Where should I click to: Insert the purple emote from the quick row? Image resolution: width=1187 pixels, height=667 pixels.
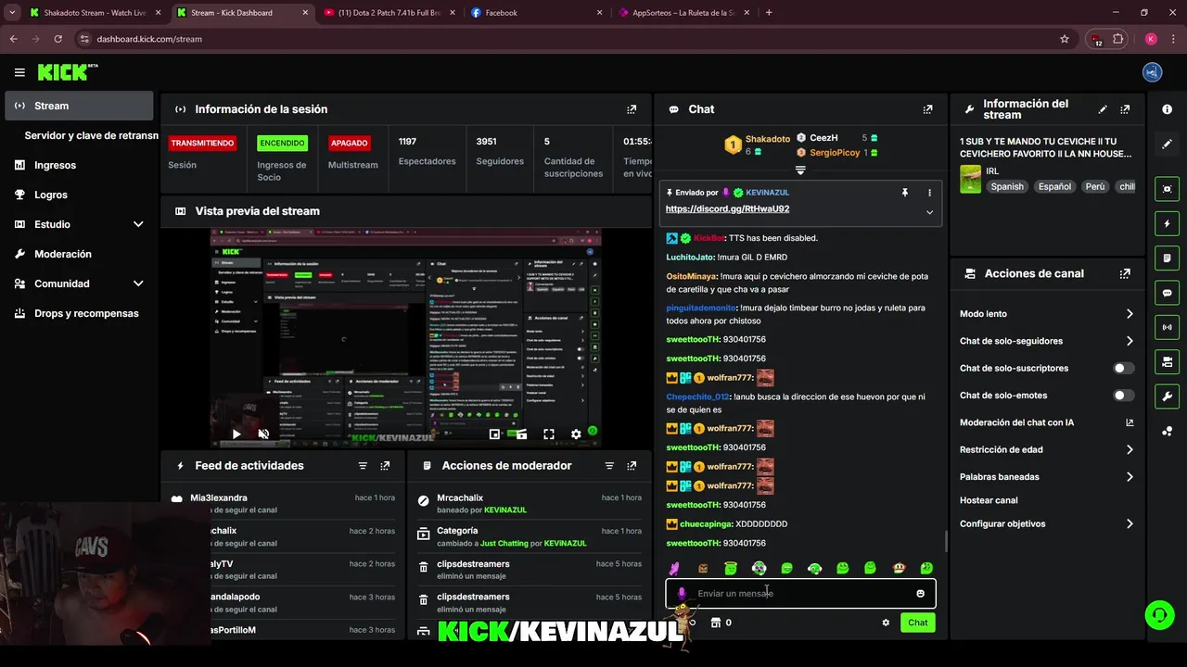pyautogui.click(x=674, y=568)
